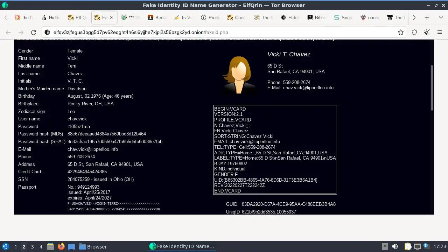Select the E-Mail value in left table
The height and width of the screenshot is (252, 448).
(x=93, y=149)
